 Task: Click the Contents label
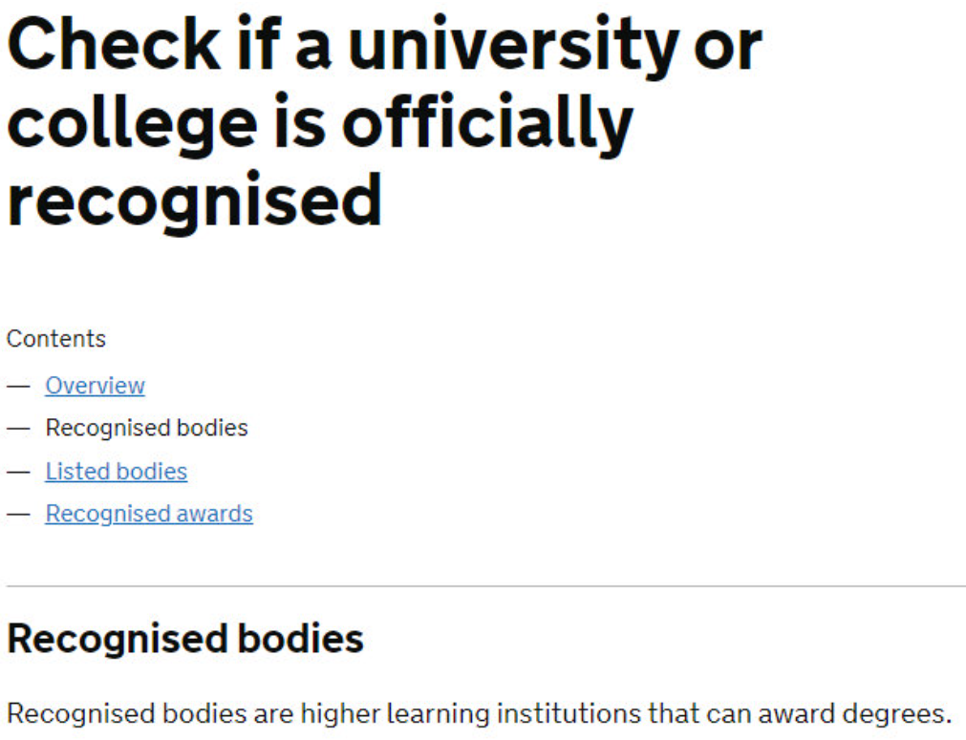coord(56,339)
